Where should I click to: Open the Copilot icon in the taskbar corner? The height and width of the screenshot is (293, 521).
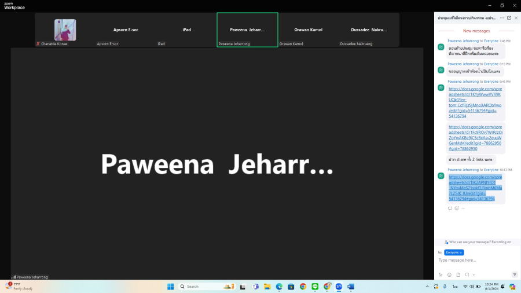click(x=513, y=287)
